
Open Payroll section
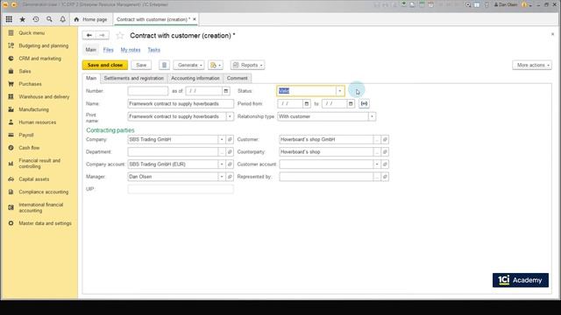[x=26, y=135]
